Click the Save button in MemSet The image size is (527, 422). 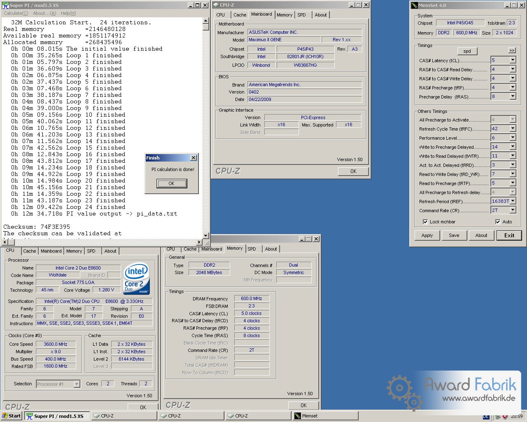[454, 235]
